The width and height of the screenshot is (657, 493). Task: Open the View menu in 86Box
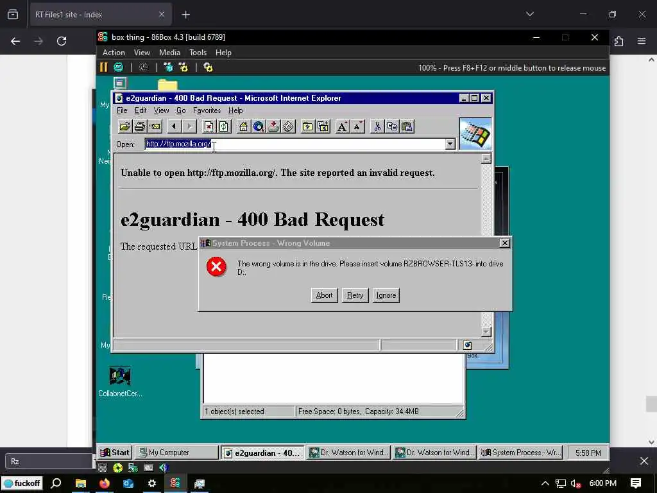[x=142, y=53]
